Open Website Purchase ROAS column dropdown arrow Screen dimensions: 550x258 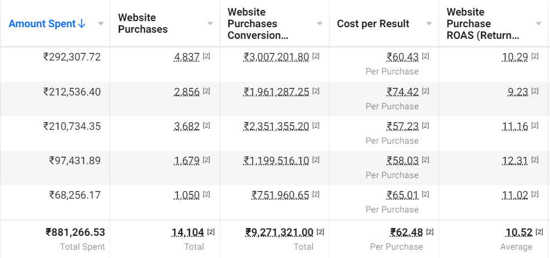point(538,24)
